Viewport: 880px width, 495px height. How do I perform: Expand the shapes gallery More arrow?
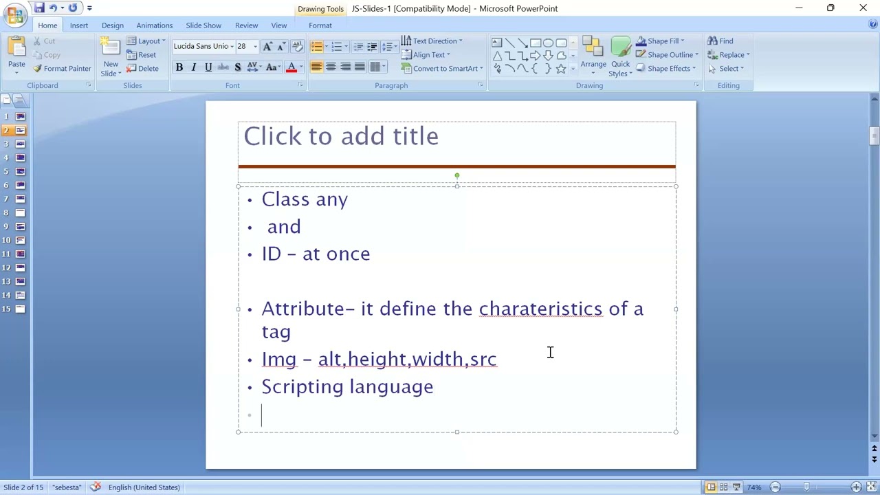pyautogui.click(x=573, y=69)
